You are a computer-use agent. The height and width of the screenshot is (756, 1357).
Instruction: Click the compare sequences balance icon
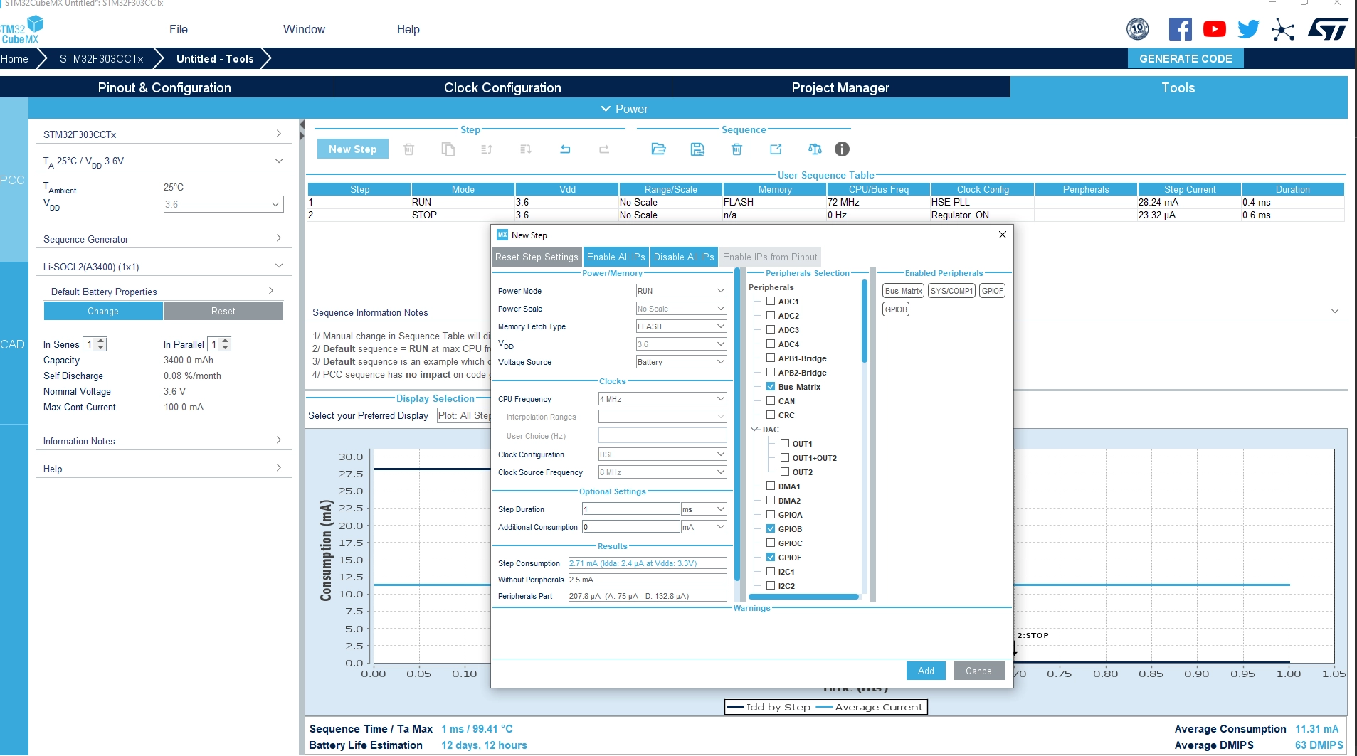[x=815, y=149]
